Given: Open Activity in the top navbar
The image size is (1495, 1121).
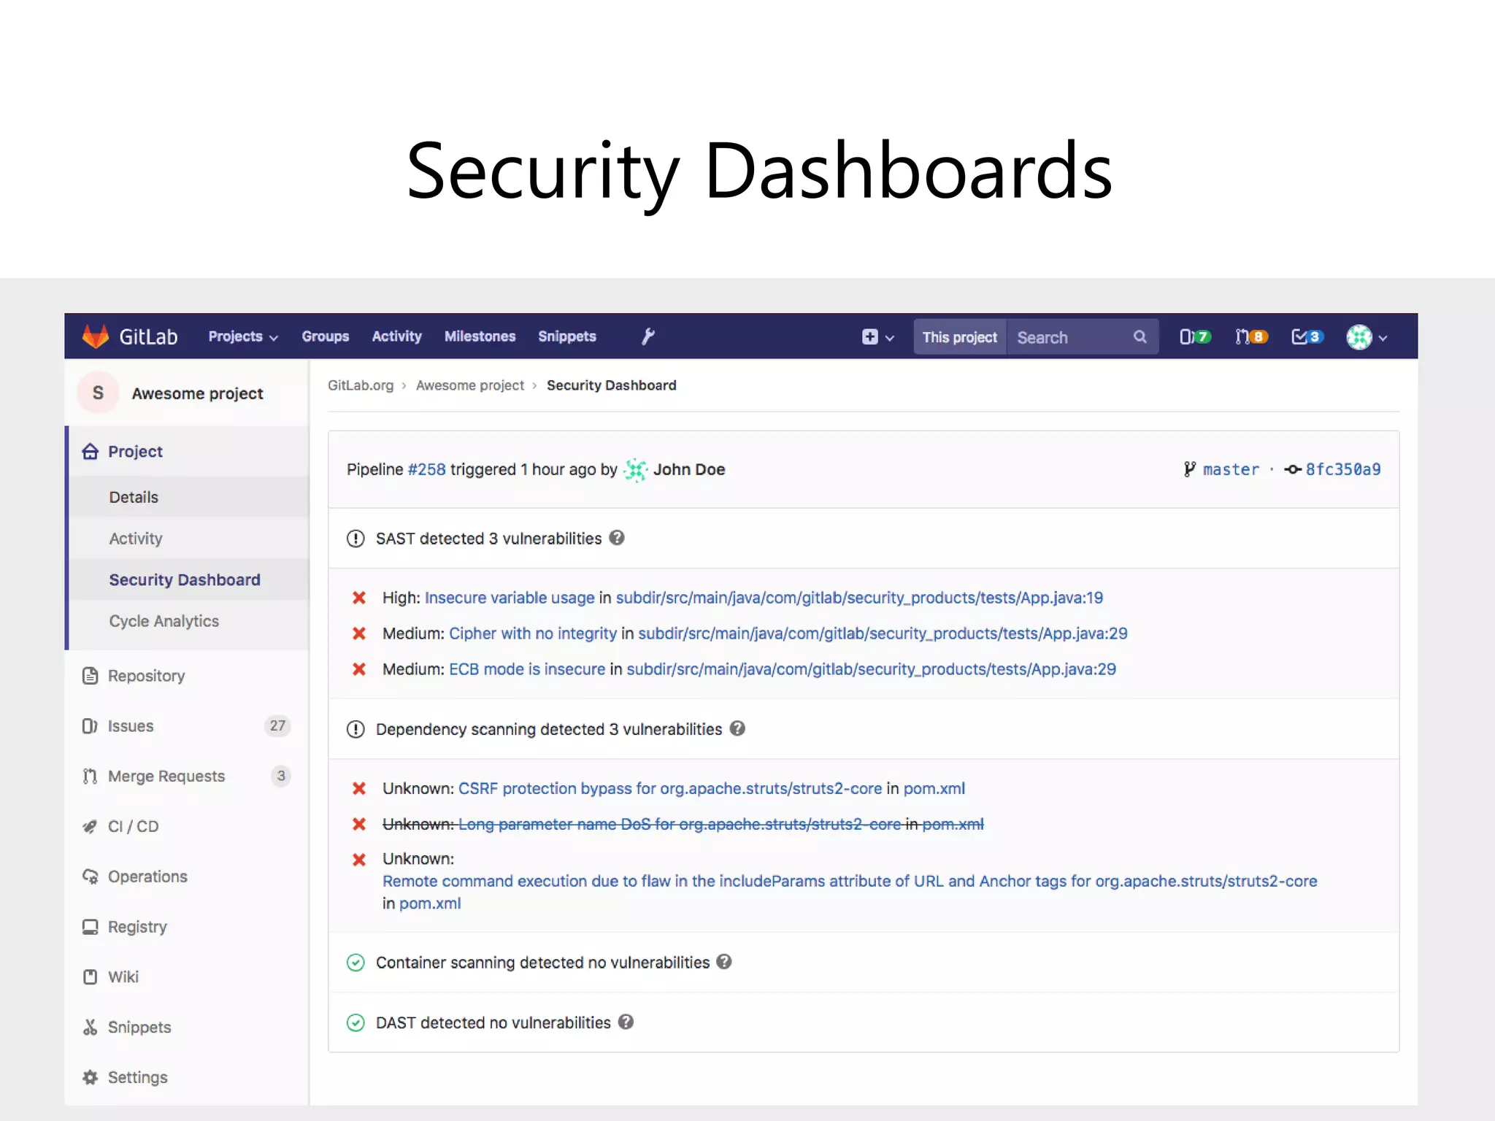Looking at the screenshot, I should click(x=396, y=336).
